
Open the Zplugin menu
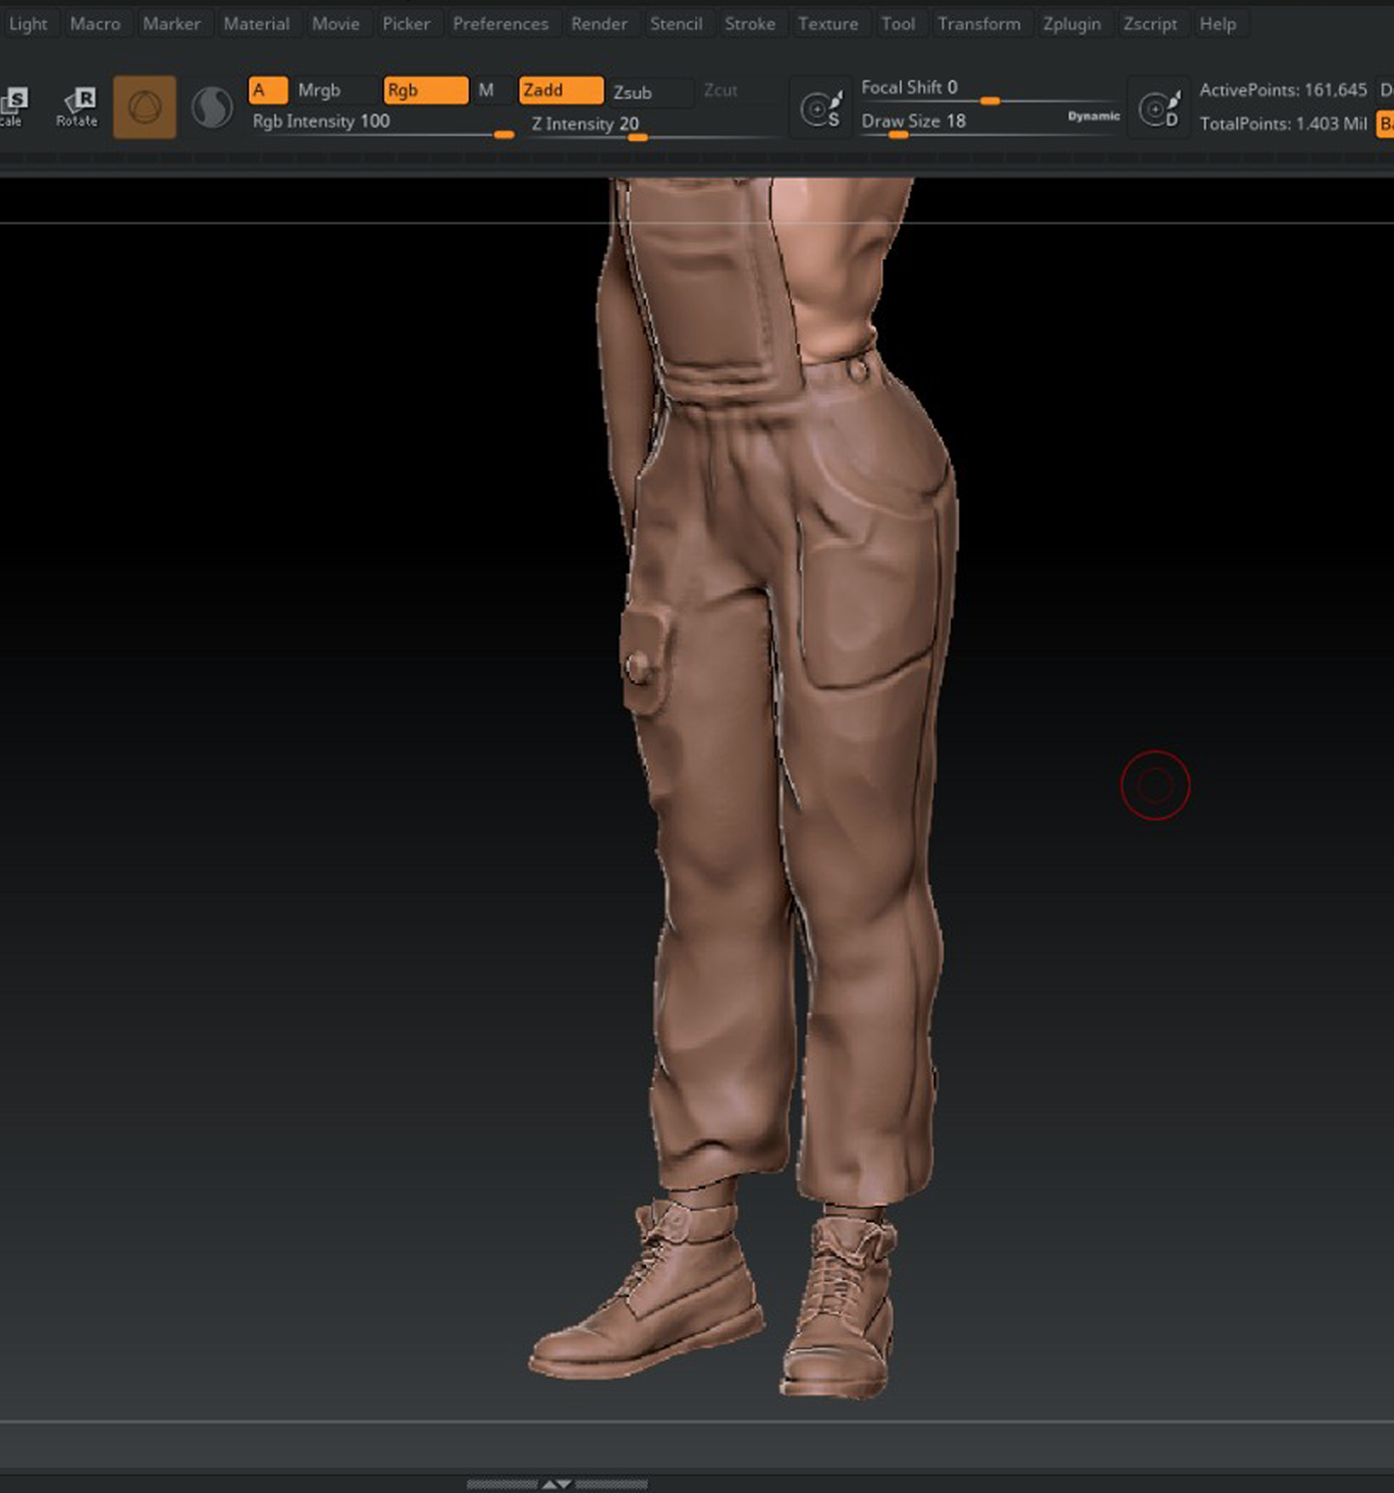(x=1071, y=24)
